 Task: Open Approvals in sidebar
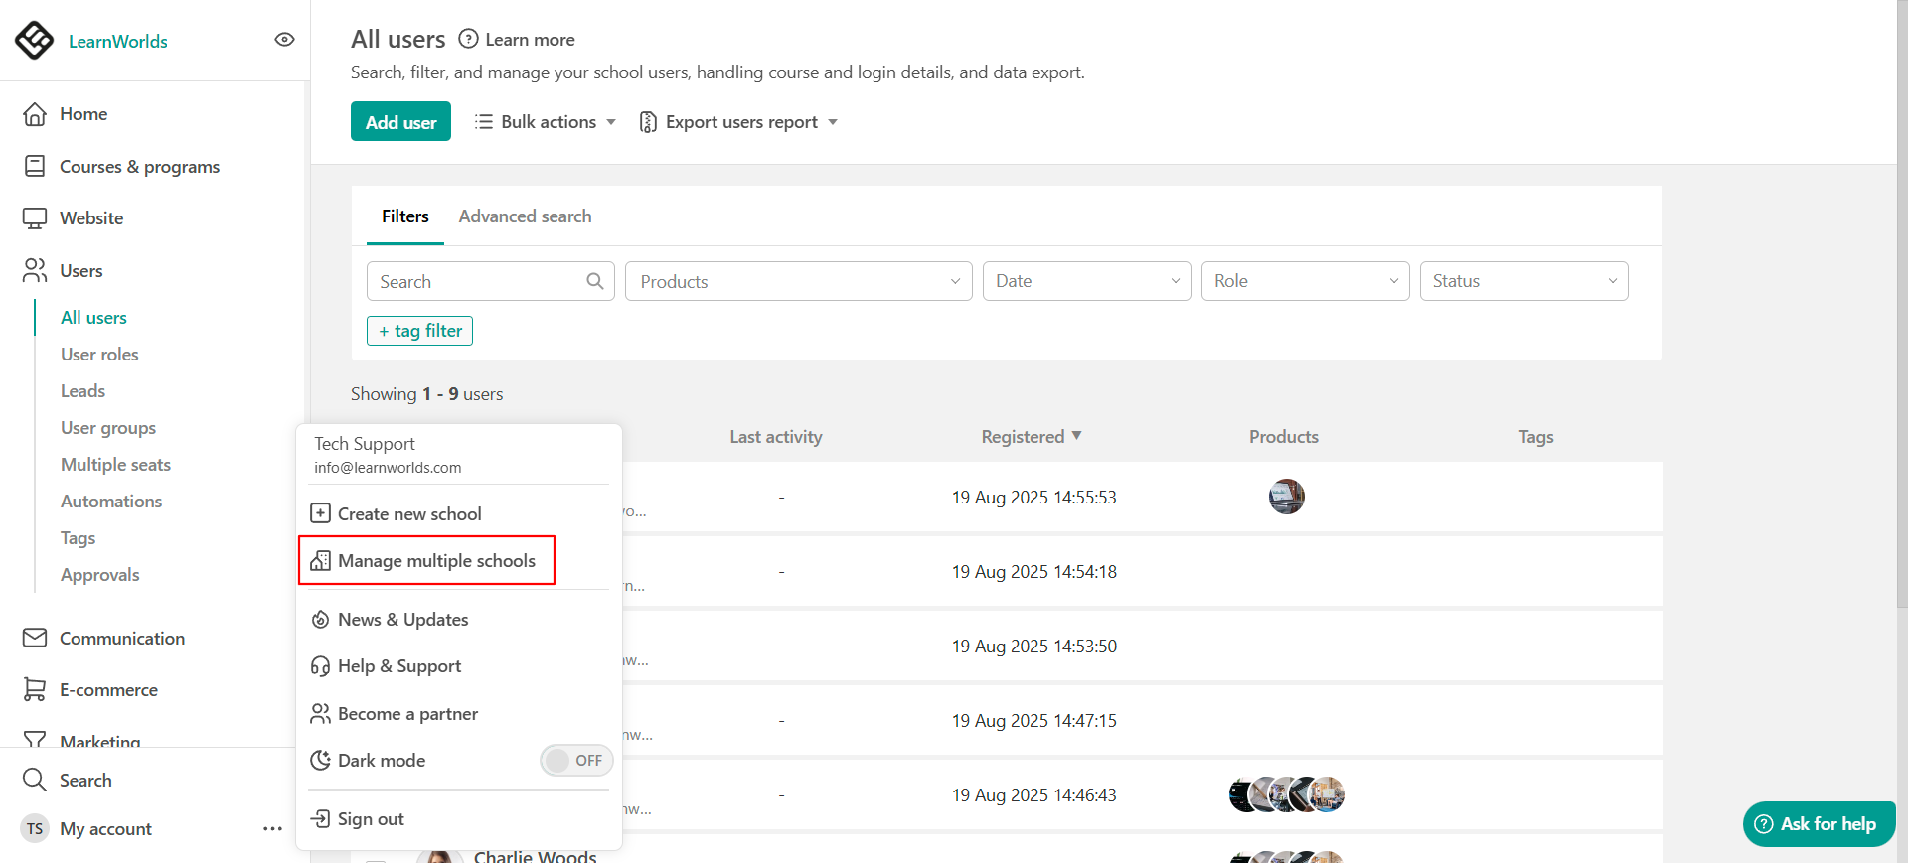point(99,574)
